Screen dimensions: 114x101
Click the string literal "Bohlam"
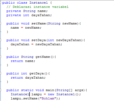click(x=48, y=98)
